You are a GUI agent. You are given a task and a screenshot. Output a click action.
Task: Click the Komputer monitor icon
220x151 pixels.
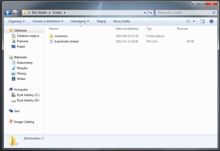pyautogui.click(x=11, y=90)
